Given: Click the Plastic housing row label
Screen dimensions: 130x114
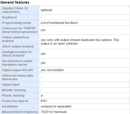Looking at the screenshot, I should (x=13, y=96).
